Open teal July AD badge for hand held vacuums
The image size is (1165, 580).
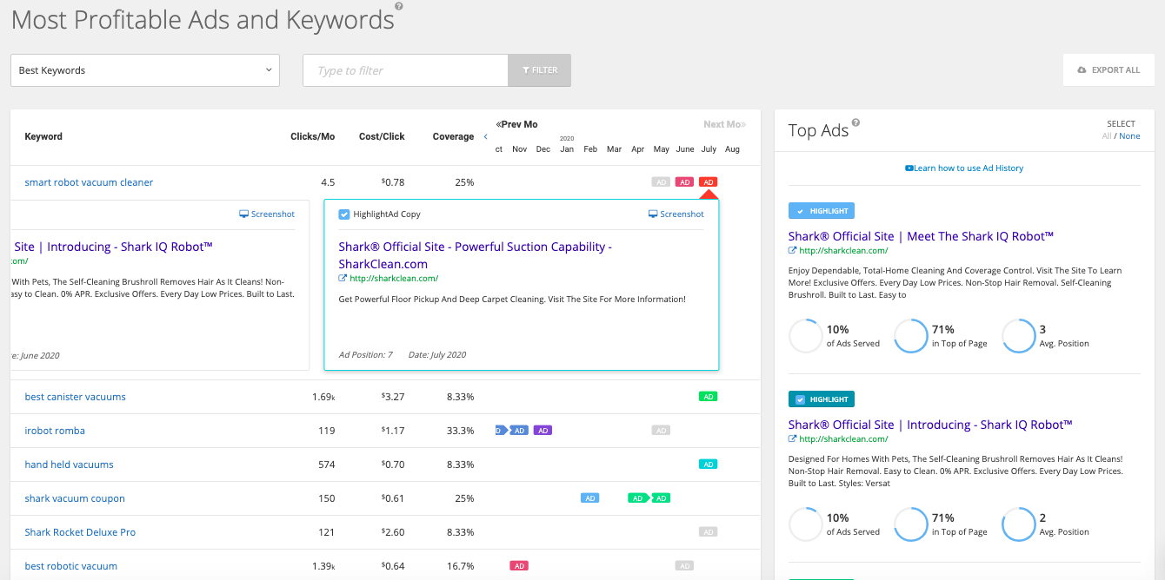tap(709, 465)
